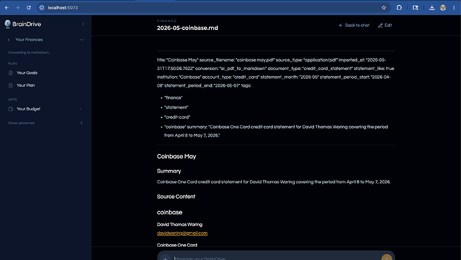Show advanced sidebar options
This screenshot has height=260, width=461.
point(21,123)
